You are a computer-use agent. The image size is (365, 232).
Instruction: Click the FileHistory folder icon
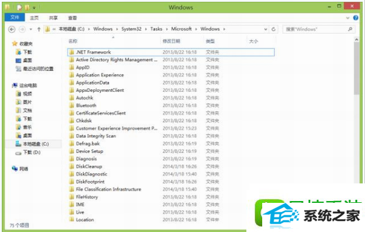coord(72,197)
